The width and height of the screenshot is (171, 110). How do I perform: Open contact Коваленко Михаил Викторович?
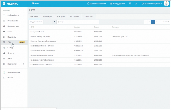43,51
